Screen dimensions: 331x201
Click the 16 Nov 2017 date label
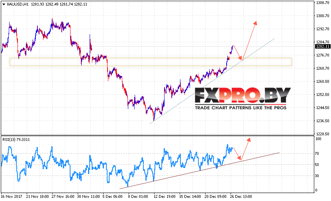click(12, 196)
